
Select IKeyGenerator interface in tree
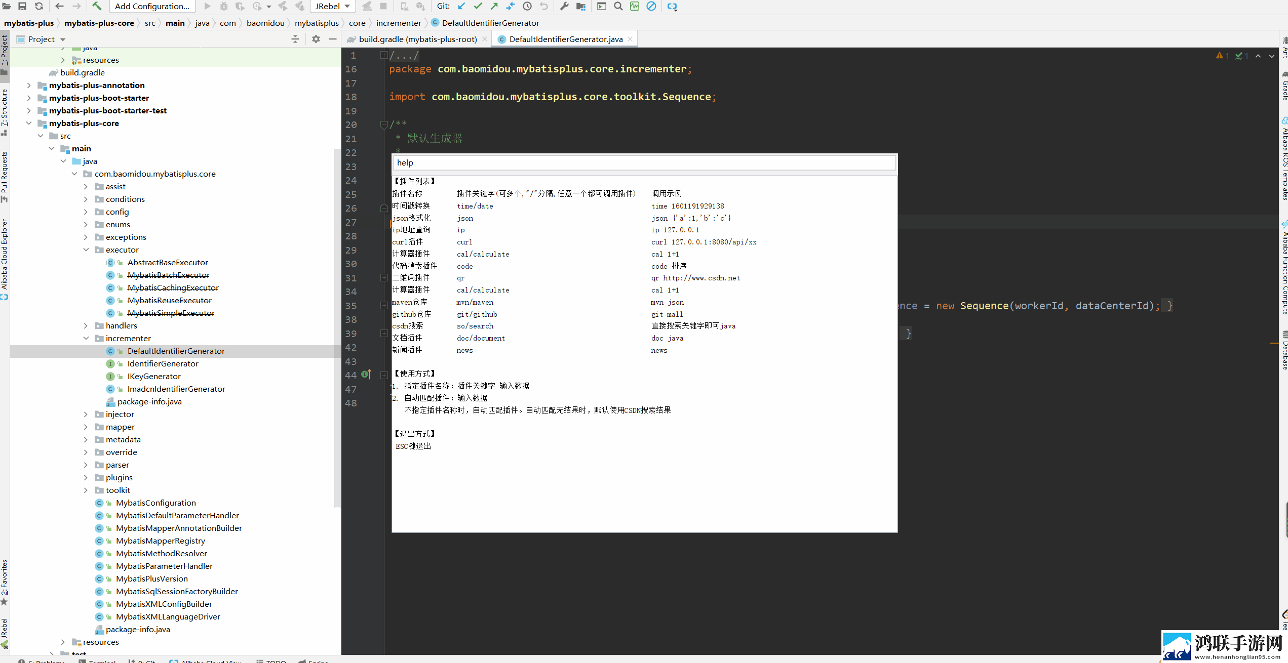click(x=154, y=376)
